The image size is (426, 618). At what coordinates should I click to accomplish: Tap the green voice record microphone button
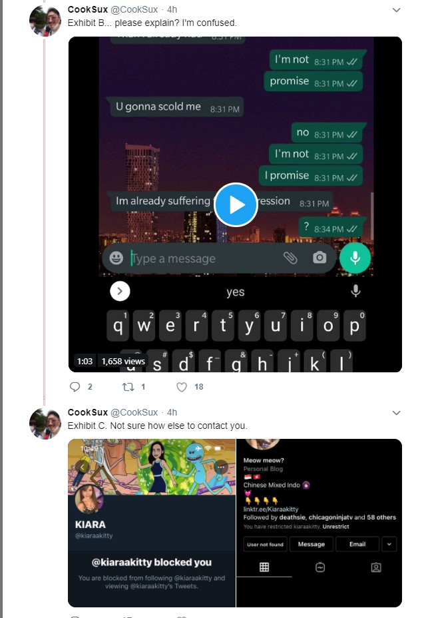tap(355, 258)
